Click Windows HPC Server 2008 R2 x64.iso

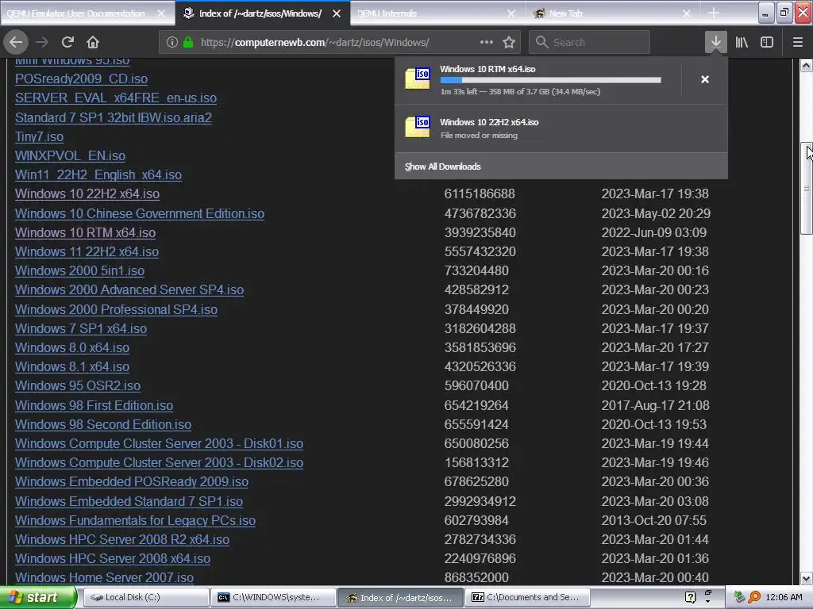point(121,539)
